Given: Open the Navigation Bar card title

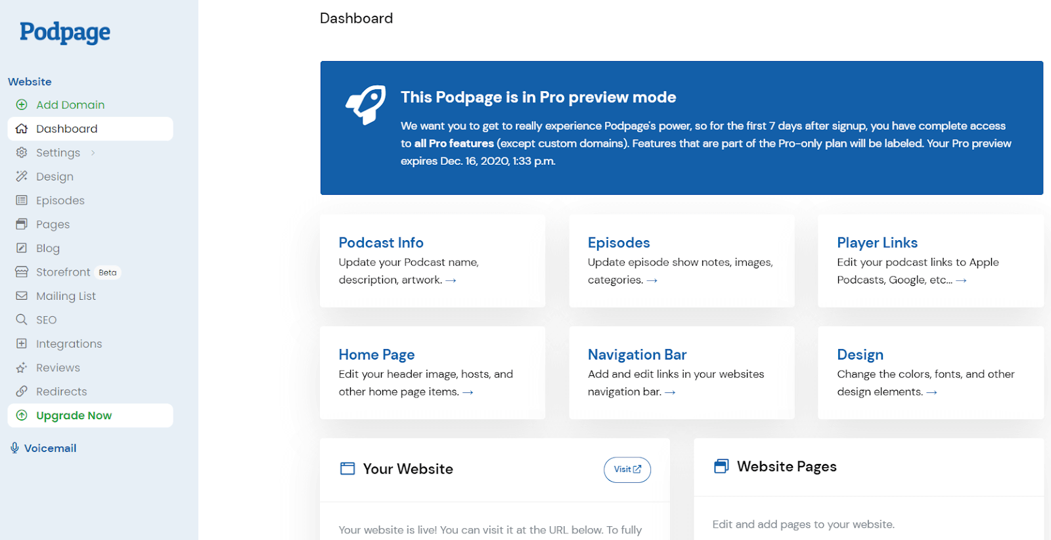Looking at the screenshot, I should (x=637, y=355).
